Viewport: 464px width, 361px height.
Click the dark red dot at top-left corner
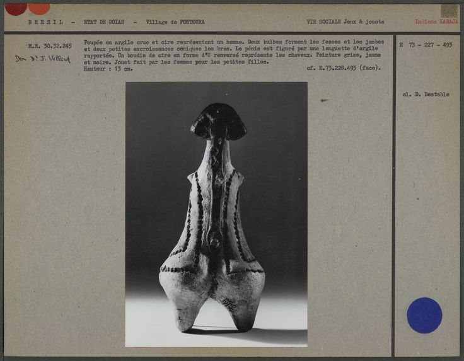pos(16,8)
